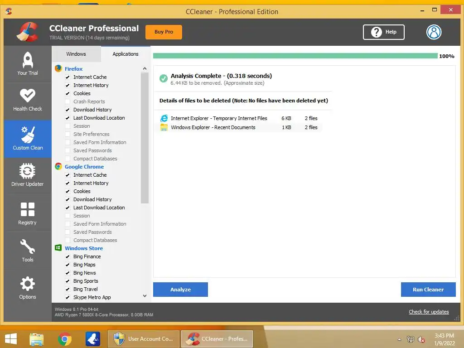Show hidden tray icons arrow
This screenshot has width=464, height=348.
[400, 339]
